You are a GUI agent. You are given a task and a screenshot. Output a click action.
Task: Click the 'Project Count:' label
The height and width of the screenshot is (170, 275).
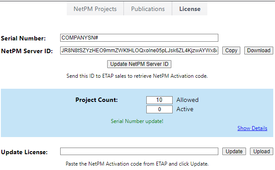coord(97,100)
